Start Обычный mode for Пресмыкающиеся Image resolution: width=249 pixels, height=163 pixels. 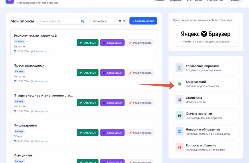pyautogui.click(x=88, y=73)
